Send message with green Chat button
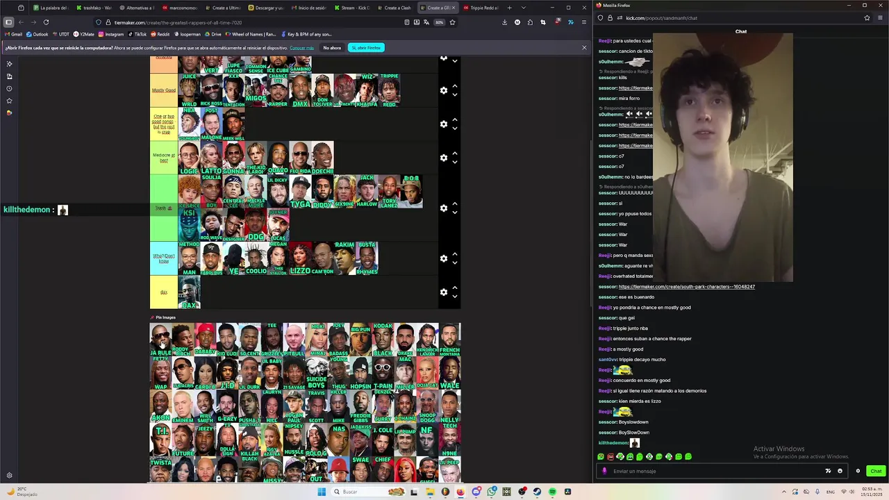The height and width of the screenshot is (500, 889). (876, 471)
